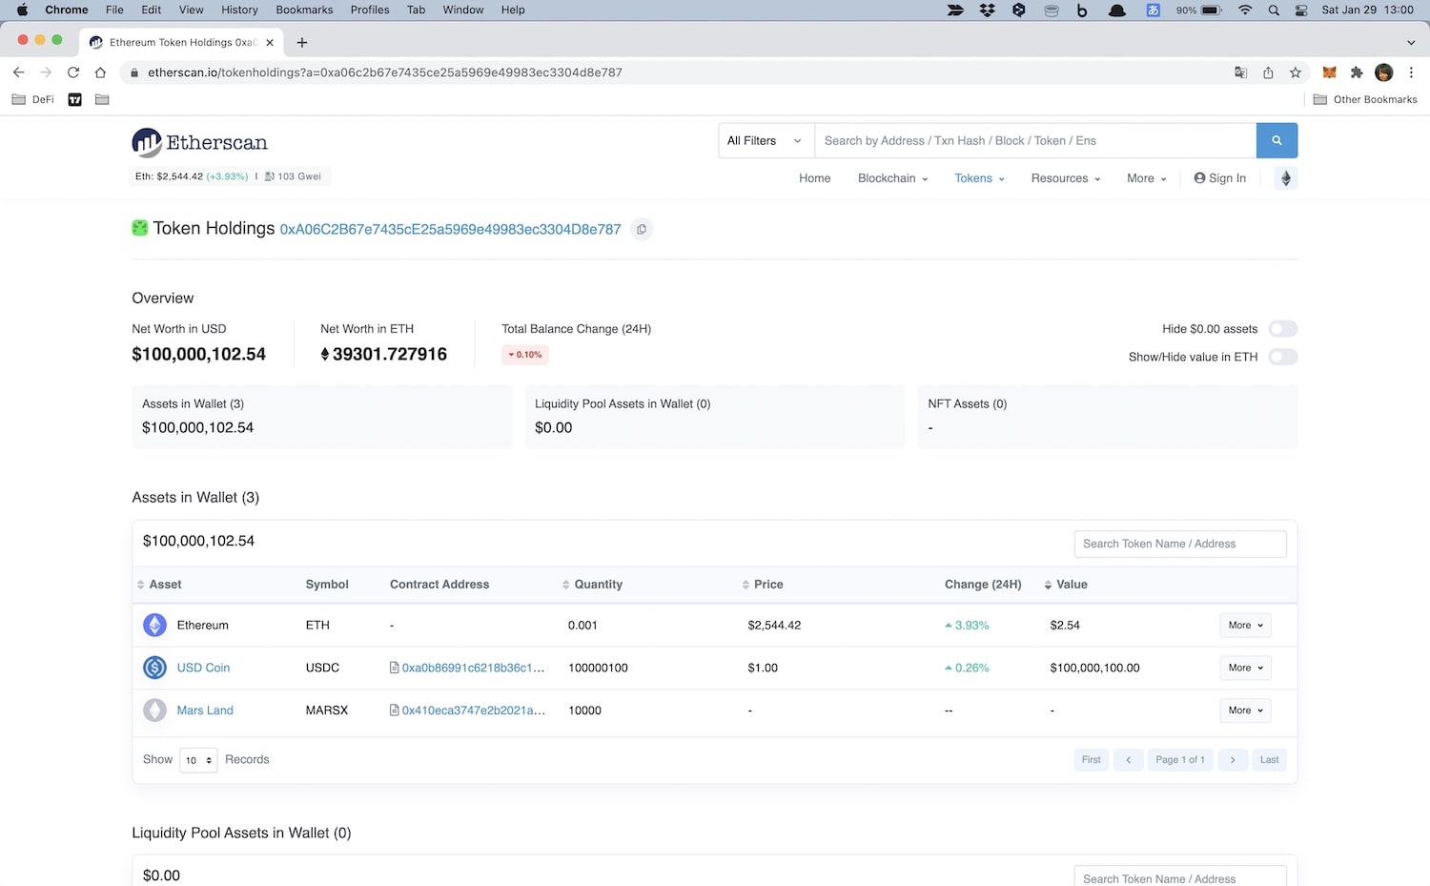Viewport: 1430px width, 886px height.
Task: Open the All Filters dropdown
Action: [x=766, y=140]
